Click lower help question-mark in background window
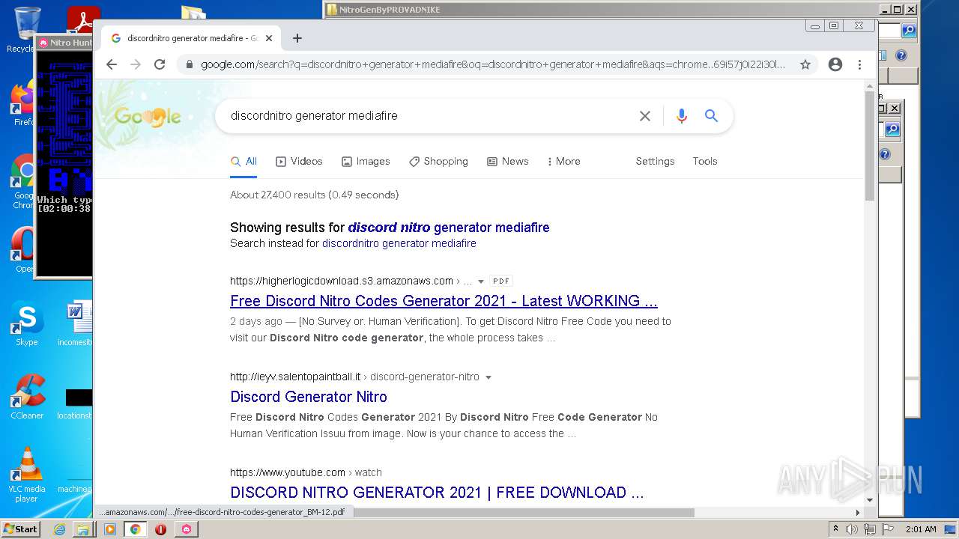Viewport: 959px width, 539px height. click(885, 154)
